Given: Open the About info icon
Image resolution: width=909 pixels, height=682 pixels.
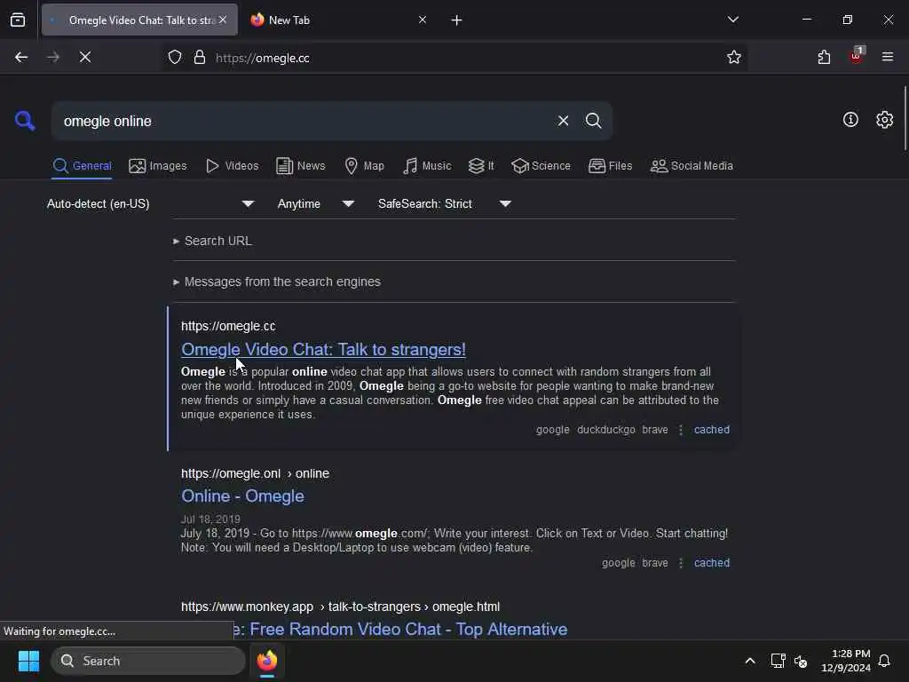Looking at the screenshot, I should click(x=850, y=120).
